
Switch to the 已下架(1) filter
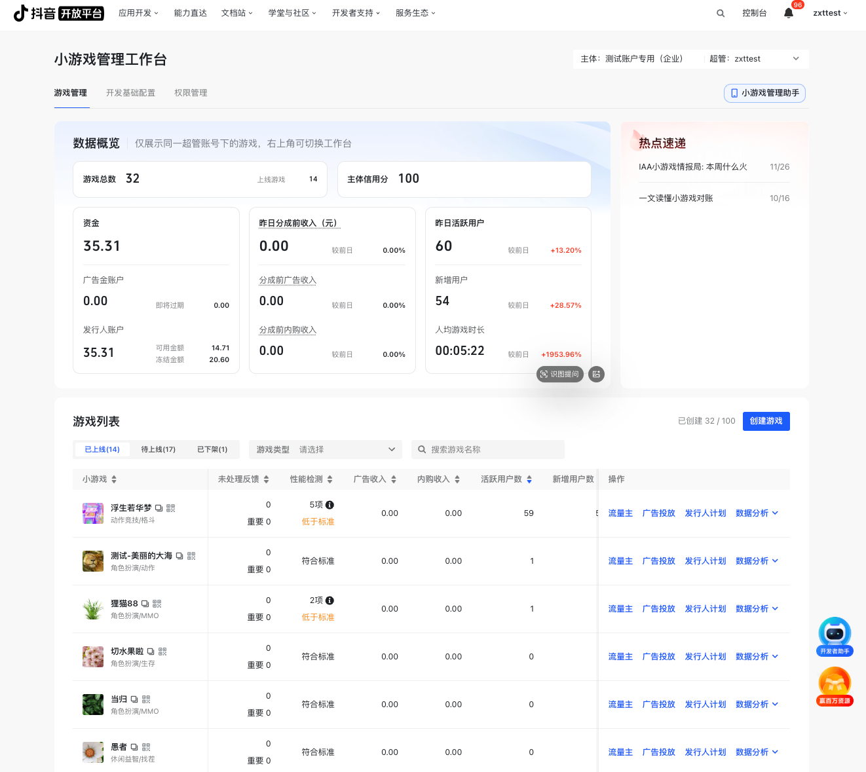click(212, 450)
